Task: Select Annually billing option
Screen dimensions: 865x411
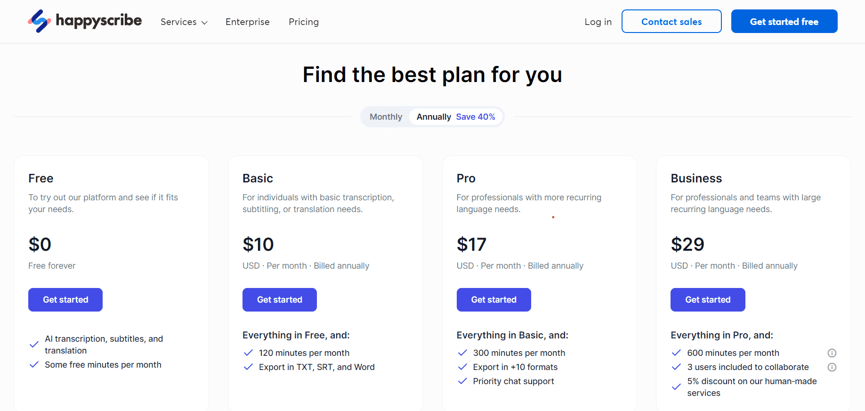Action: tap(434, 117)
